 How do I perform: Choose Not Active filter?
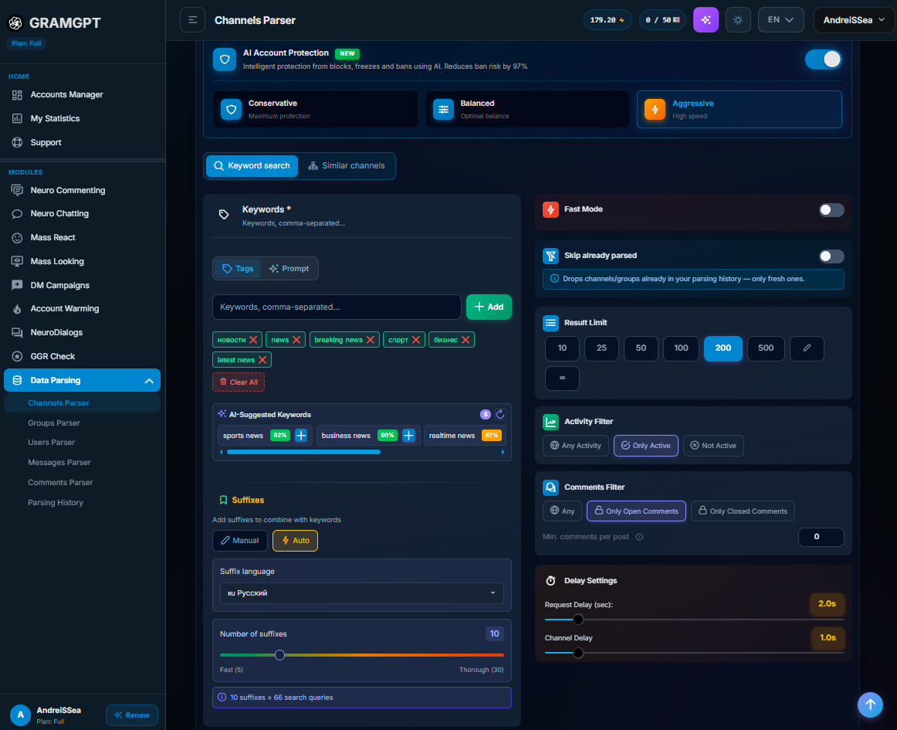(713, 446)
